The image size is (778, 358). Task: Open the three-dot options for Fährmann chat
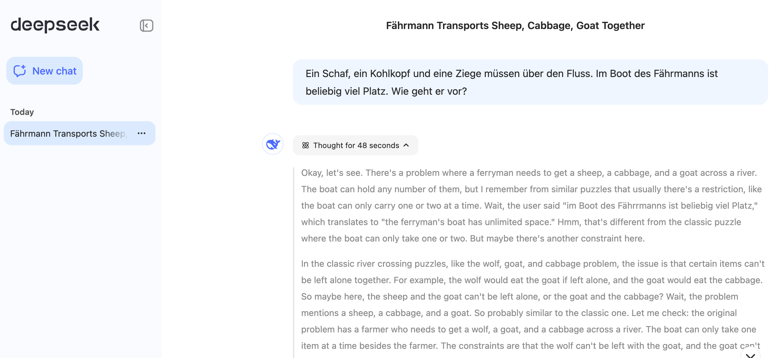[x=142, y=134]
